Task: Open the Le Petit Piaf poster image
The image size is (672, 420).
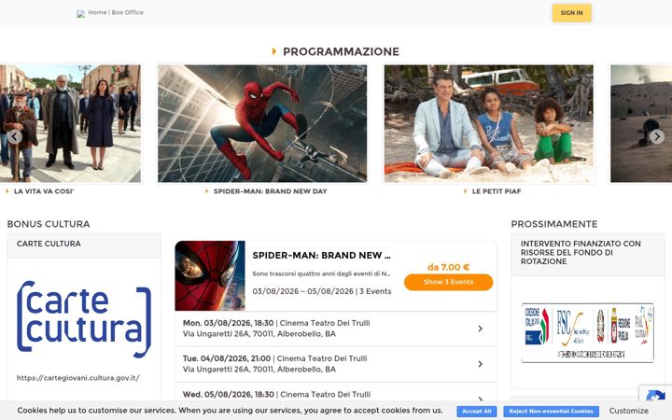Action: tap(488, 123)
